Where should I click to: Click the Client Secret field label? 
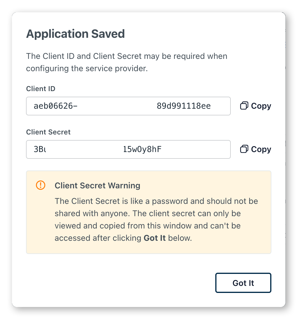pyautogui.click(x=48, y=132)
